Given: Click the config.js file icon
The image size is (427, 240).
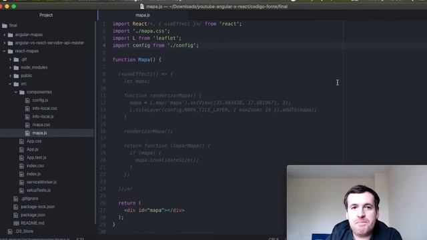Looking at the screenshot, I should tap(27, 101).
